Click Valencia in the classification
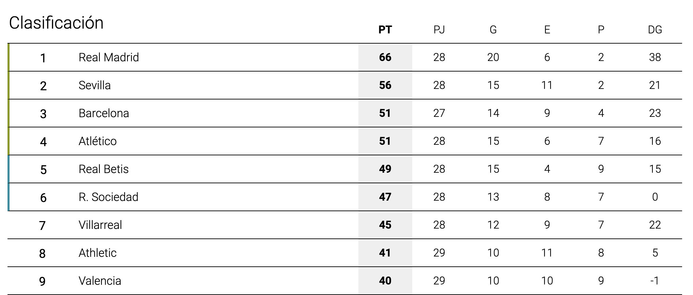This screenshot has height=295, width=693. click(x=100, y=281)
